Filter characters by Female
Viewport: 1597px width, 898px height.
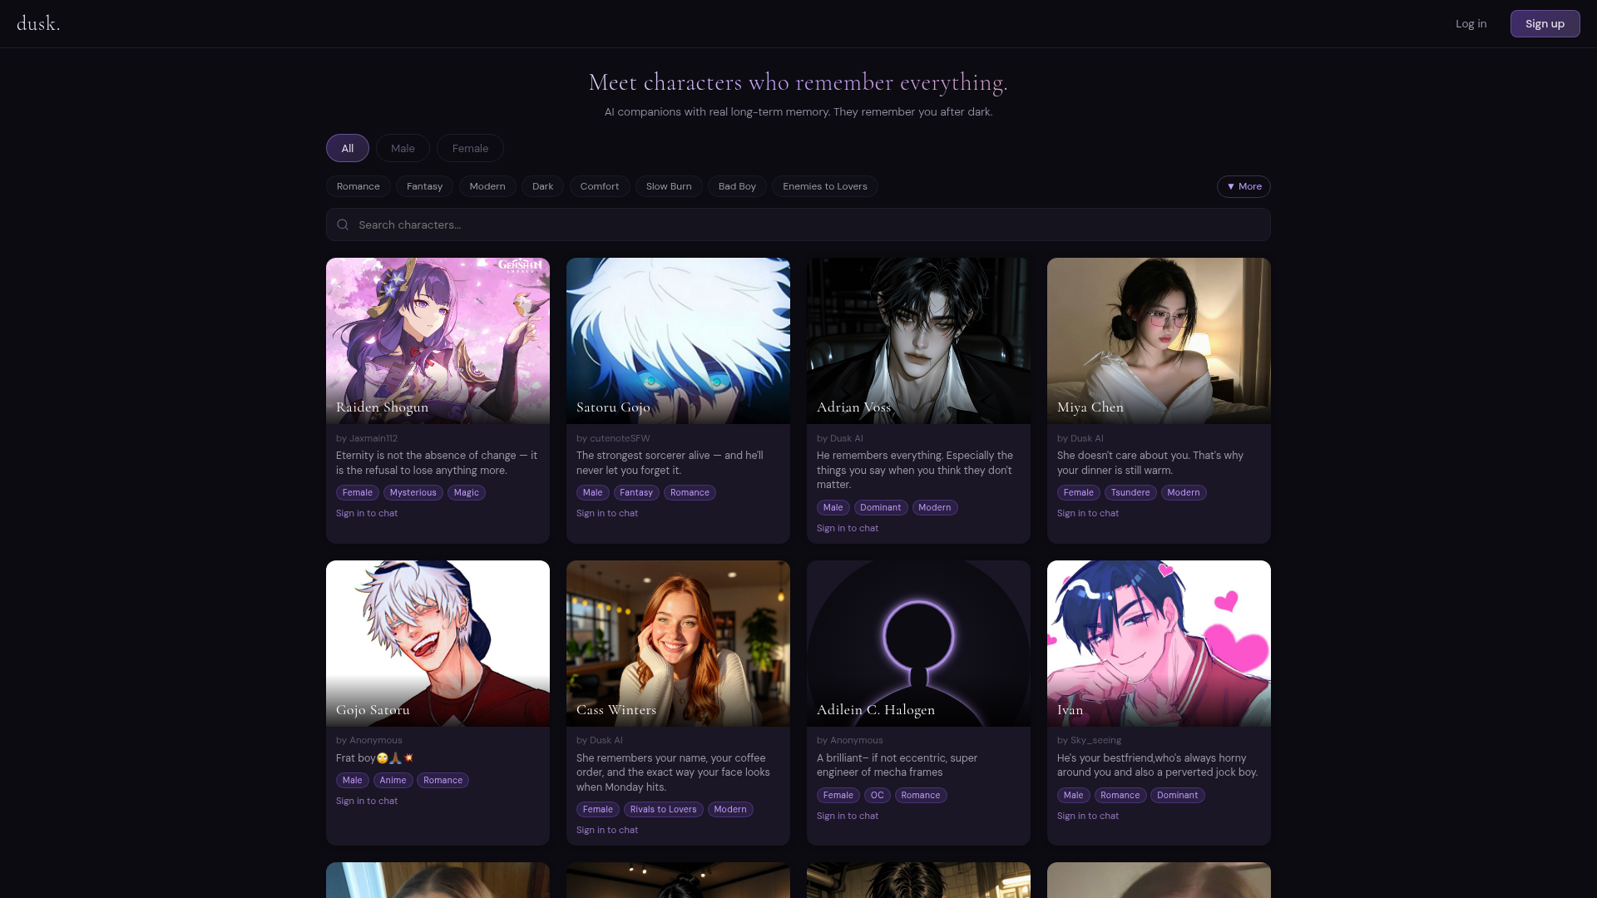470,148
